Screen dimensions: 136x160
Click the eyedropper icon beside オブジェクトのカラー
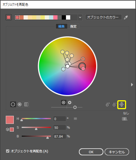[126, 17]
